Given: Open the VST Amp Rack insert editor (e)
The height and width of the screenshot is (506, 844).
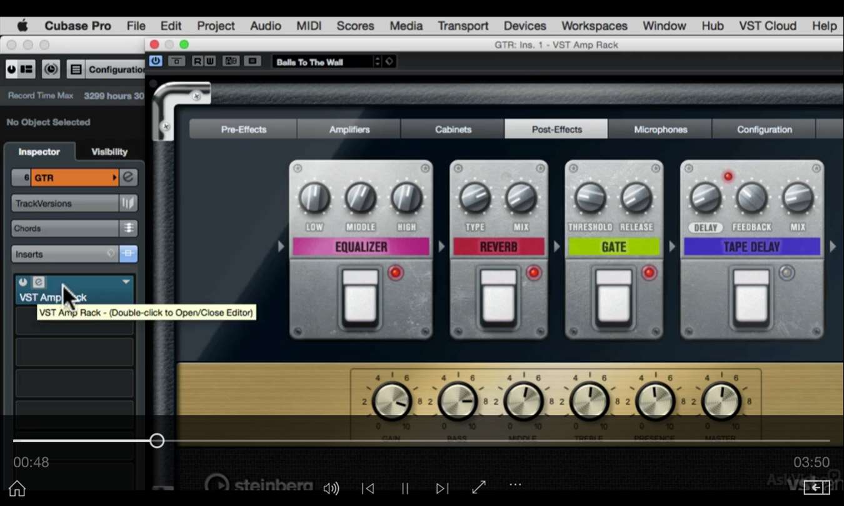Looking at the screenshot, I should [x=38, y=282].
